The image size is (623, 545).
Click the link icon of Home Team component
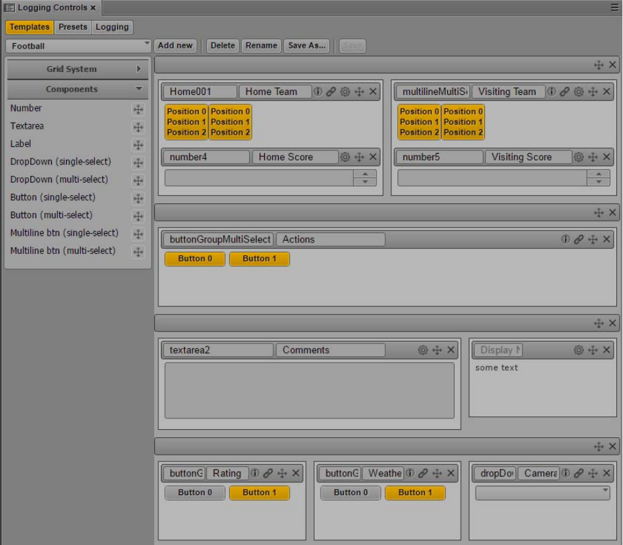tap(331, 92)
